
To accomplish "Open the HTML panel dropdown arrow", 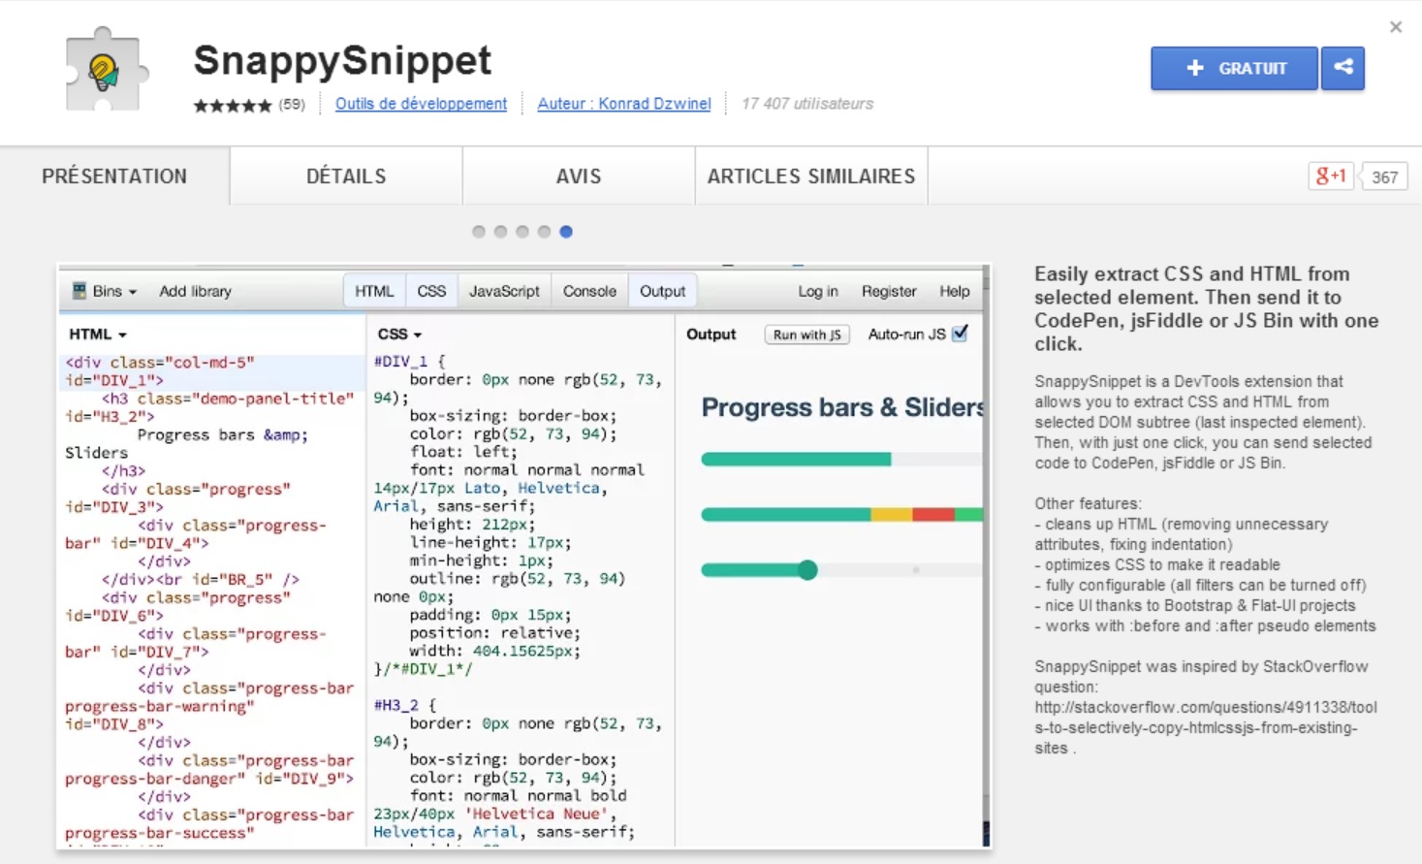I will [x=122, y=336].
